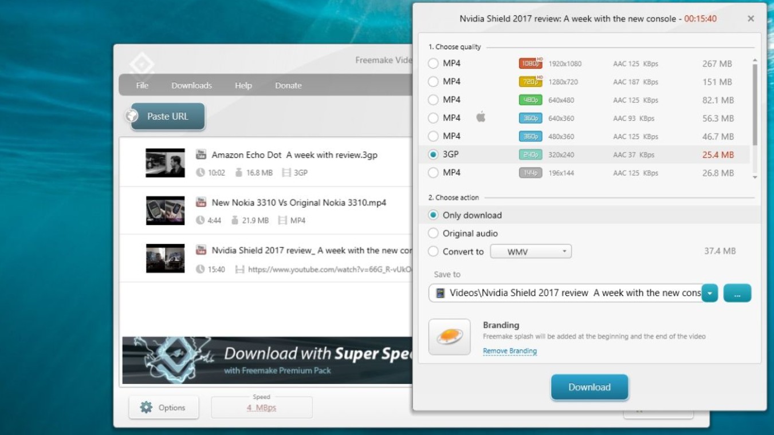Click film icon next to 3GP format

click(x=286, y=172)
